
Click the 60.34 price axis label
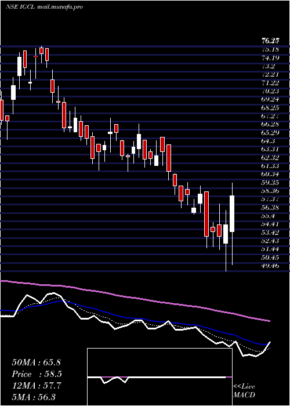tap(271, 174)
